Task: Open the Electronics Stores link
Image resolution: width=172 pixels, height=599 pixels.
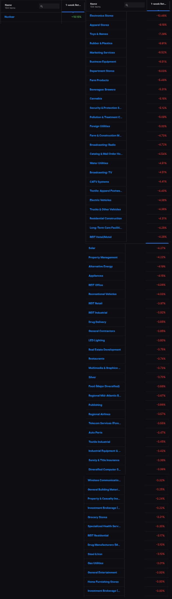Action: 102,16
